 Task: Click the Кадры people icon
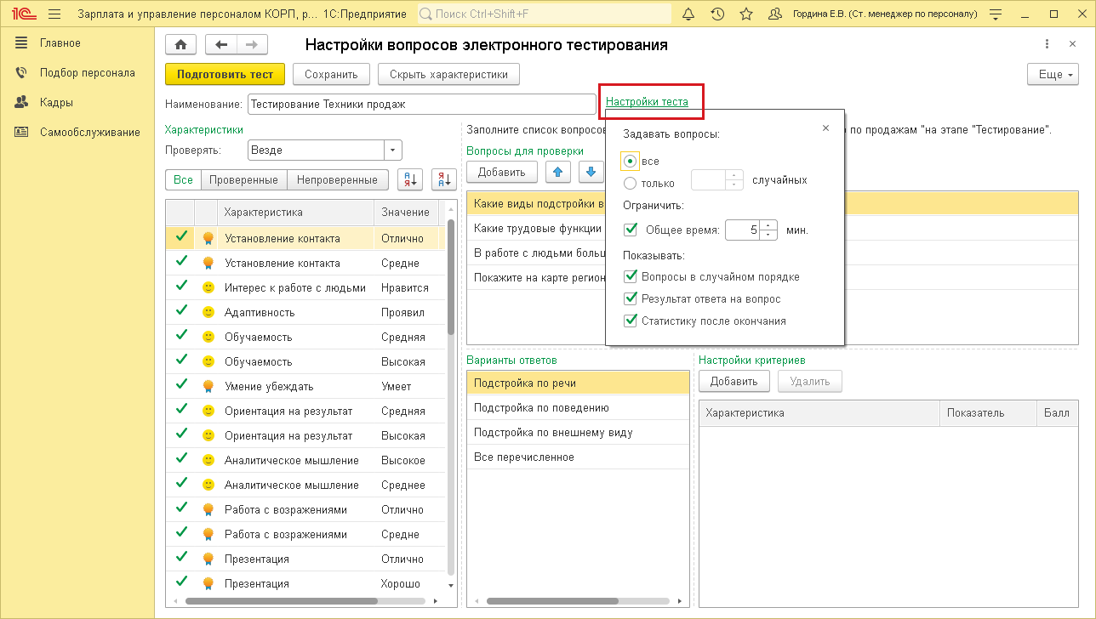(x=22, y=103)
